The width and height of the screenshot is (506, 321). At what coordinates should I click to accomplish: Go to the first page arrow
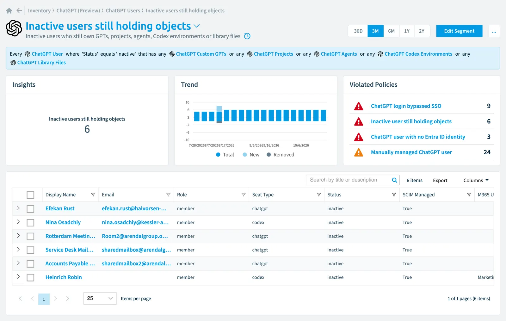(20, 299)
